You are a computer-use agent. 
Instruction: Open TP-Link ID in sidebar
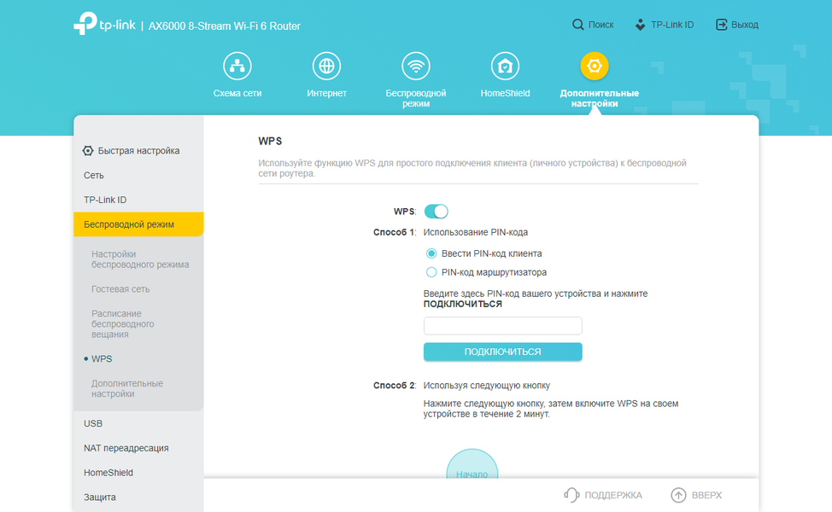tap(105, 200)
